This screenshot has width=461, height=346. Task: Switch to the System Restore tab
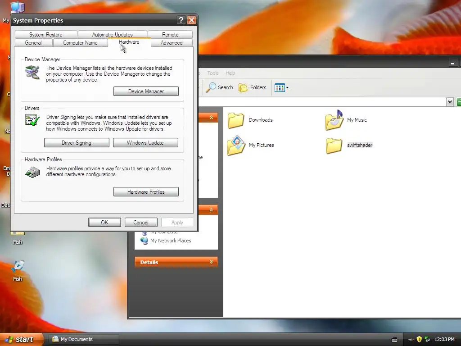(x=46, y=34)
